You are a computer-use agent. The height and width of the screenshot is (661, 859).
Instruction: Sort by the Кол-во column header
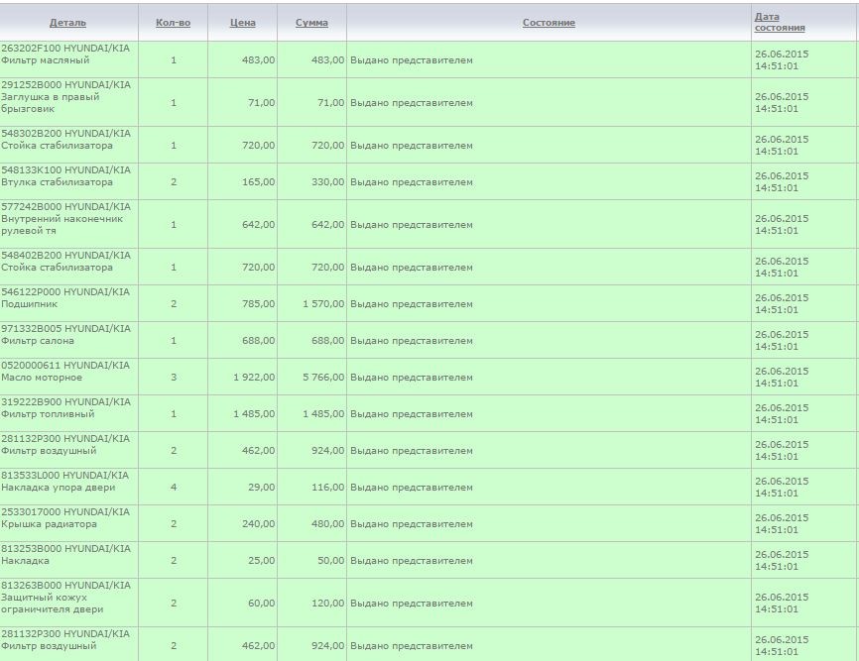pos(174,23)
